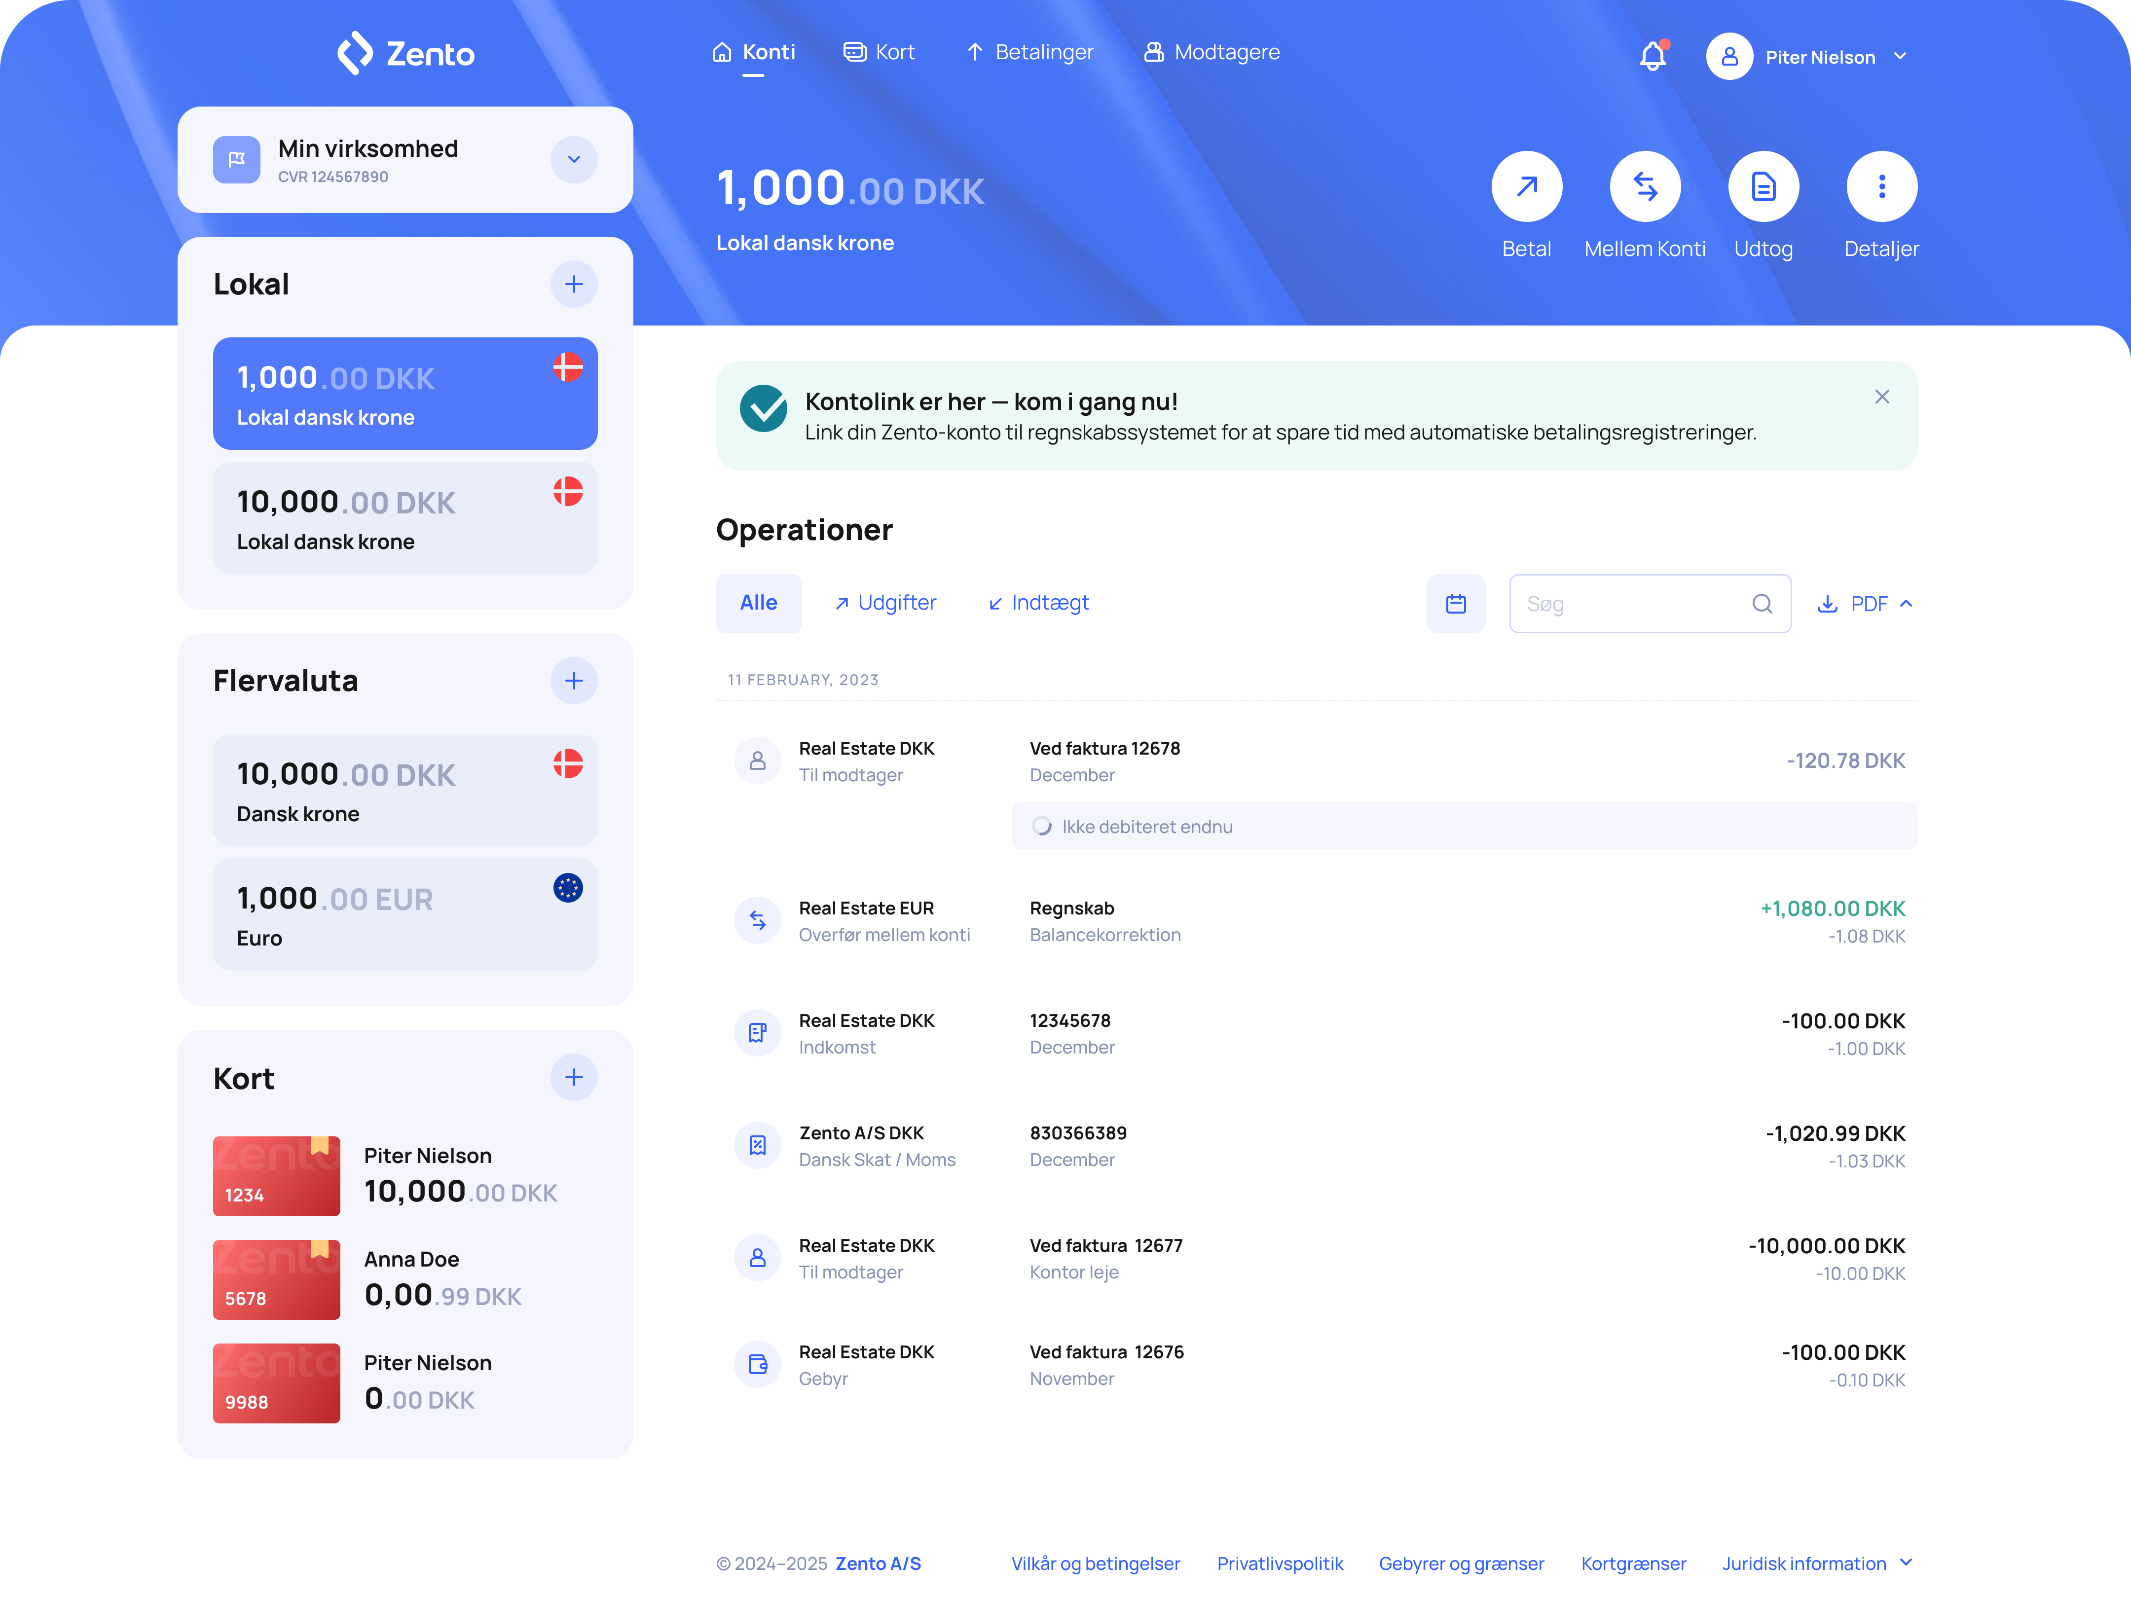This screenshot has width=2131, height=1598.
Task: Click Ved faktura 12676 description
Action: coord(1106,1351)
